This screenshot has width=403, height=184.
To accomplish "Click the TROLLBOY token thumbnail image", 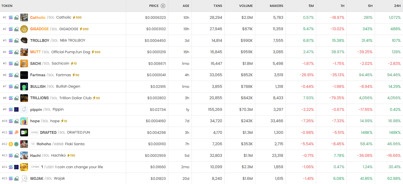I will [x=24, y=40].
